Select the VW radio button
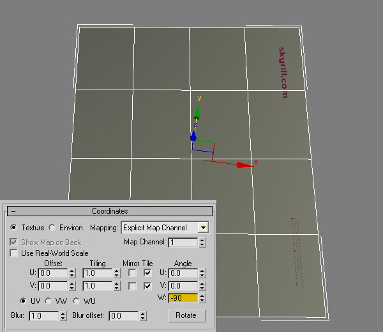 [48, 300]
